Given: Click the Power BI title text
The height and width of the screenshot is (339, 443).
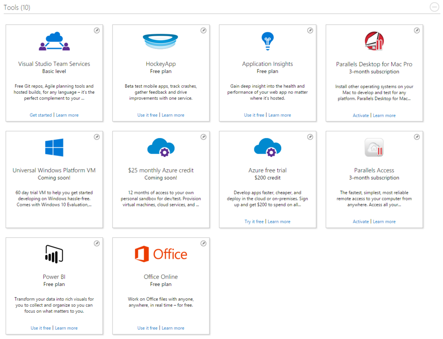Looking at the screenshot, I should pos(54,277).
